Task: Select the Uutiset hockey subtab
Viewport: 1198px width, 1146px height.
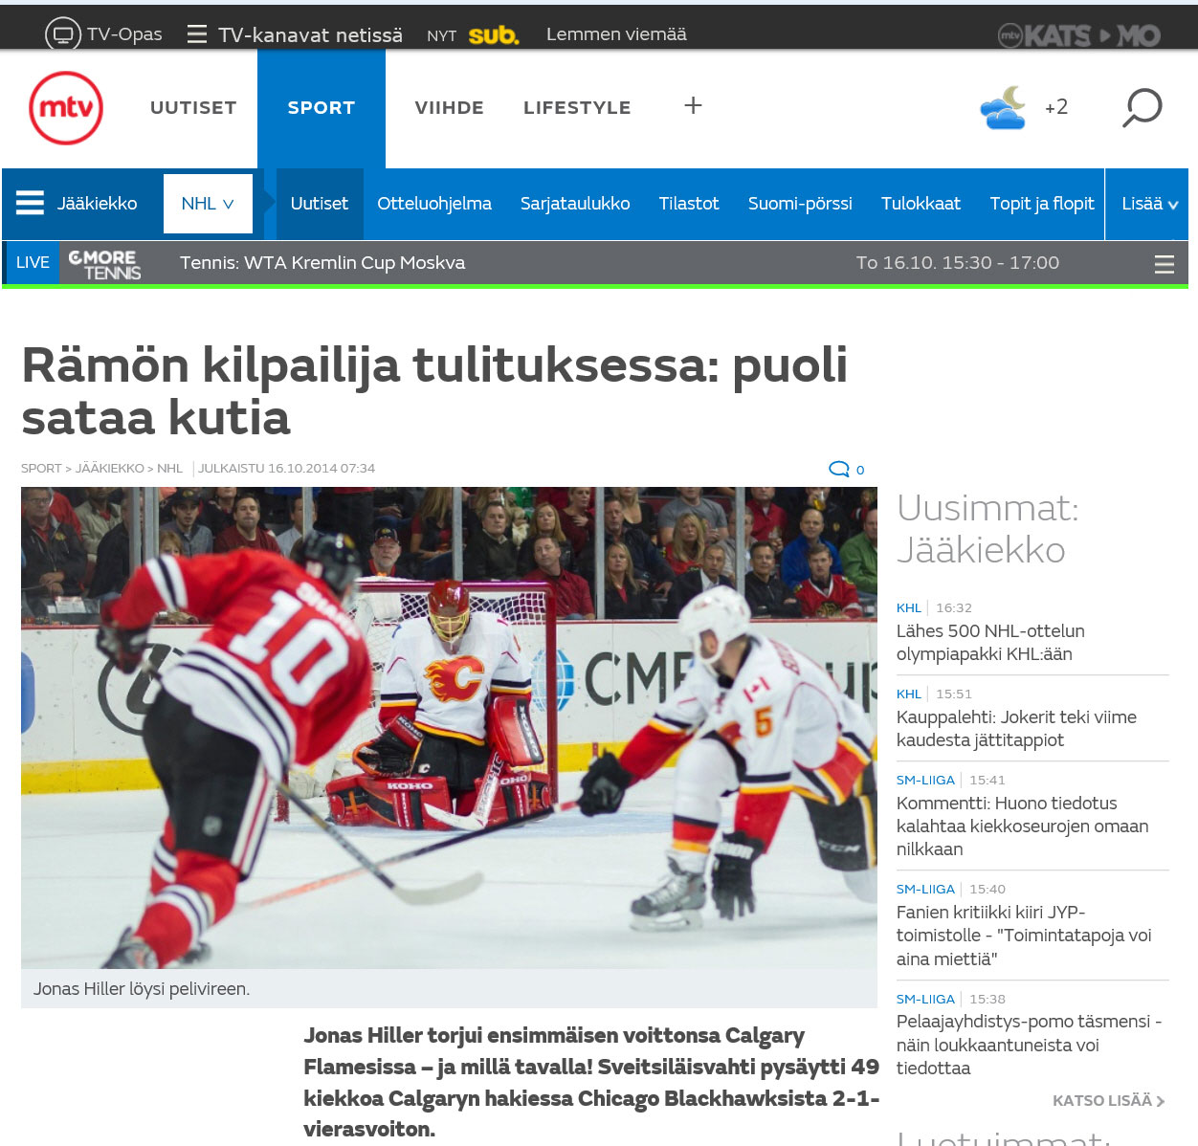Action: tap(320, 204)
